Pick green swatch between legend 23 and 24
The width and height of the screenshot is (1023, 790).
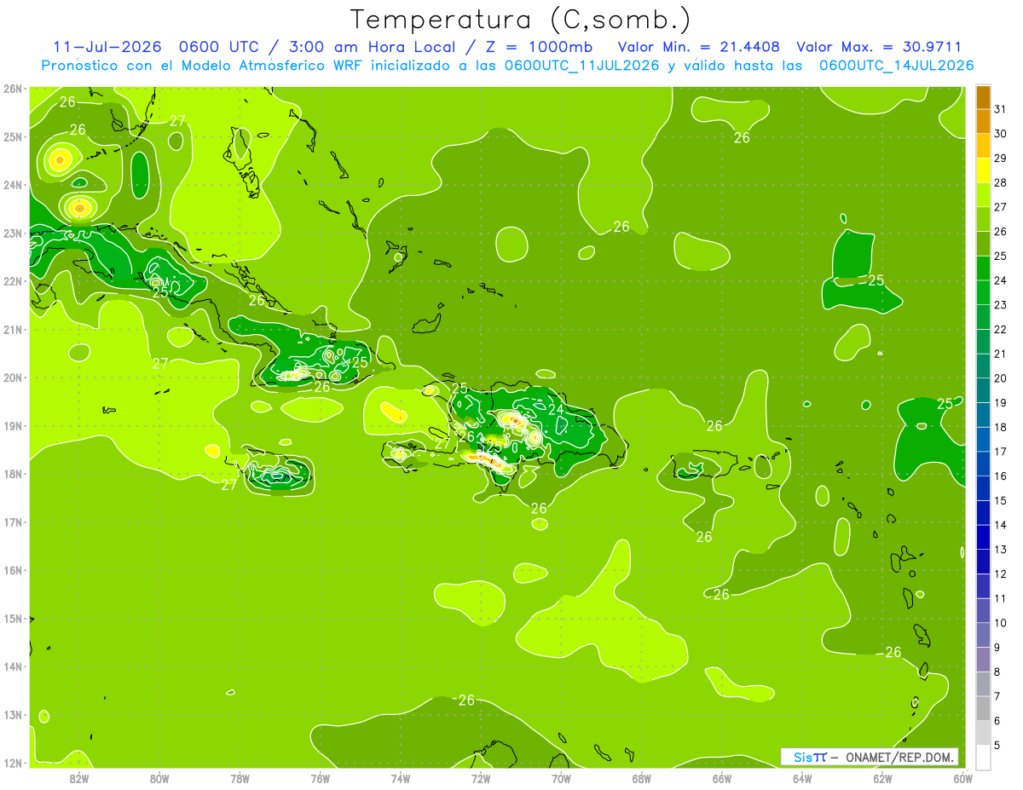(x=983, y=293)
